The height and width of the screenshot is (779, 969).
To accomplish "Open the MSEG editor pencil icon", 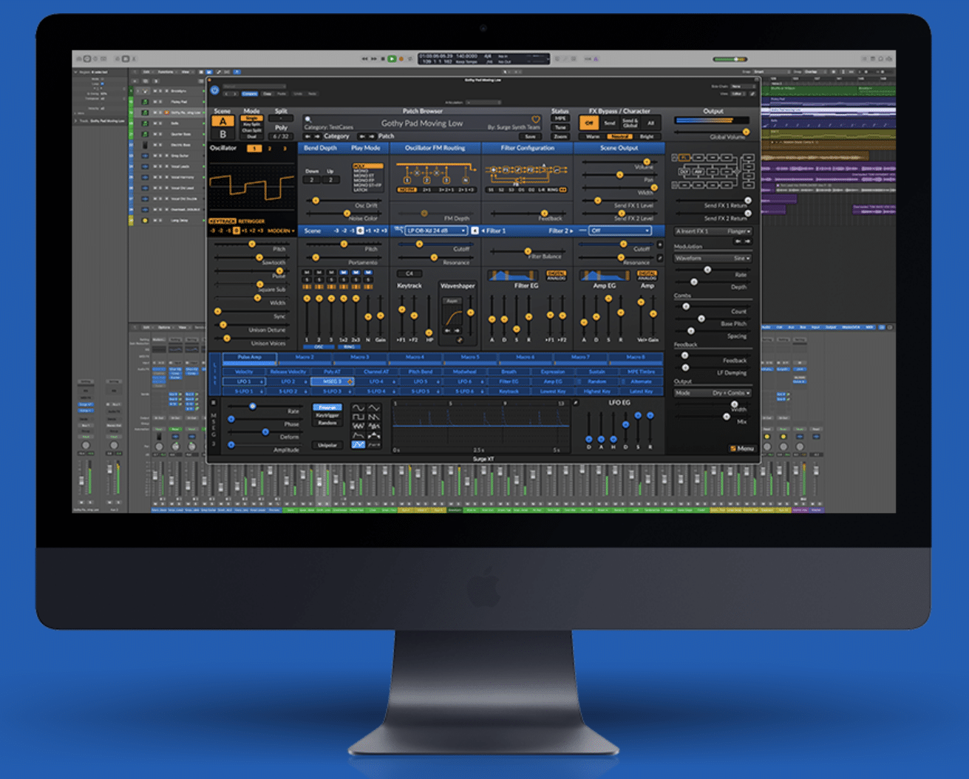I will click(x=576, y=403).
